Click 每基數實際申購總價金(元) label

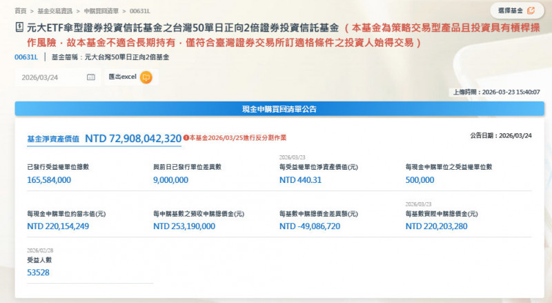pos(442,214)
